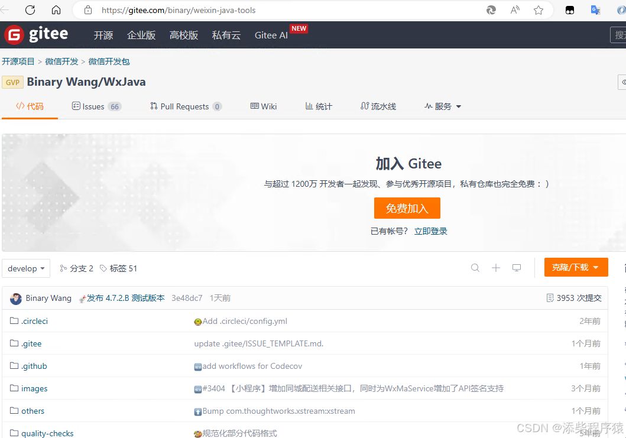This screenshot has height=438, width=626.
Task: Open the images folder
Action: click(34, 388)
